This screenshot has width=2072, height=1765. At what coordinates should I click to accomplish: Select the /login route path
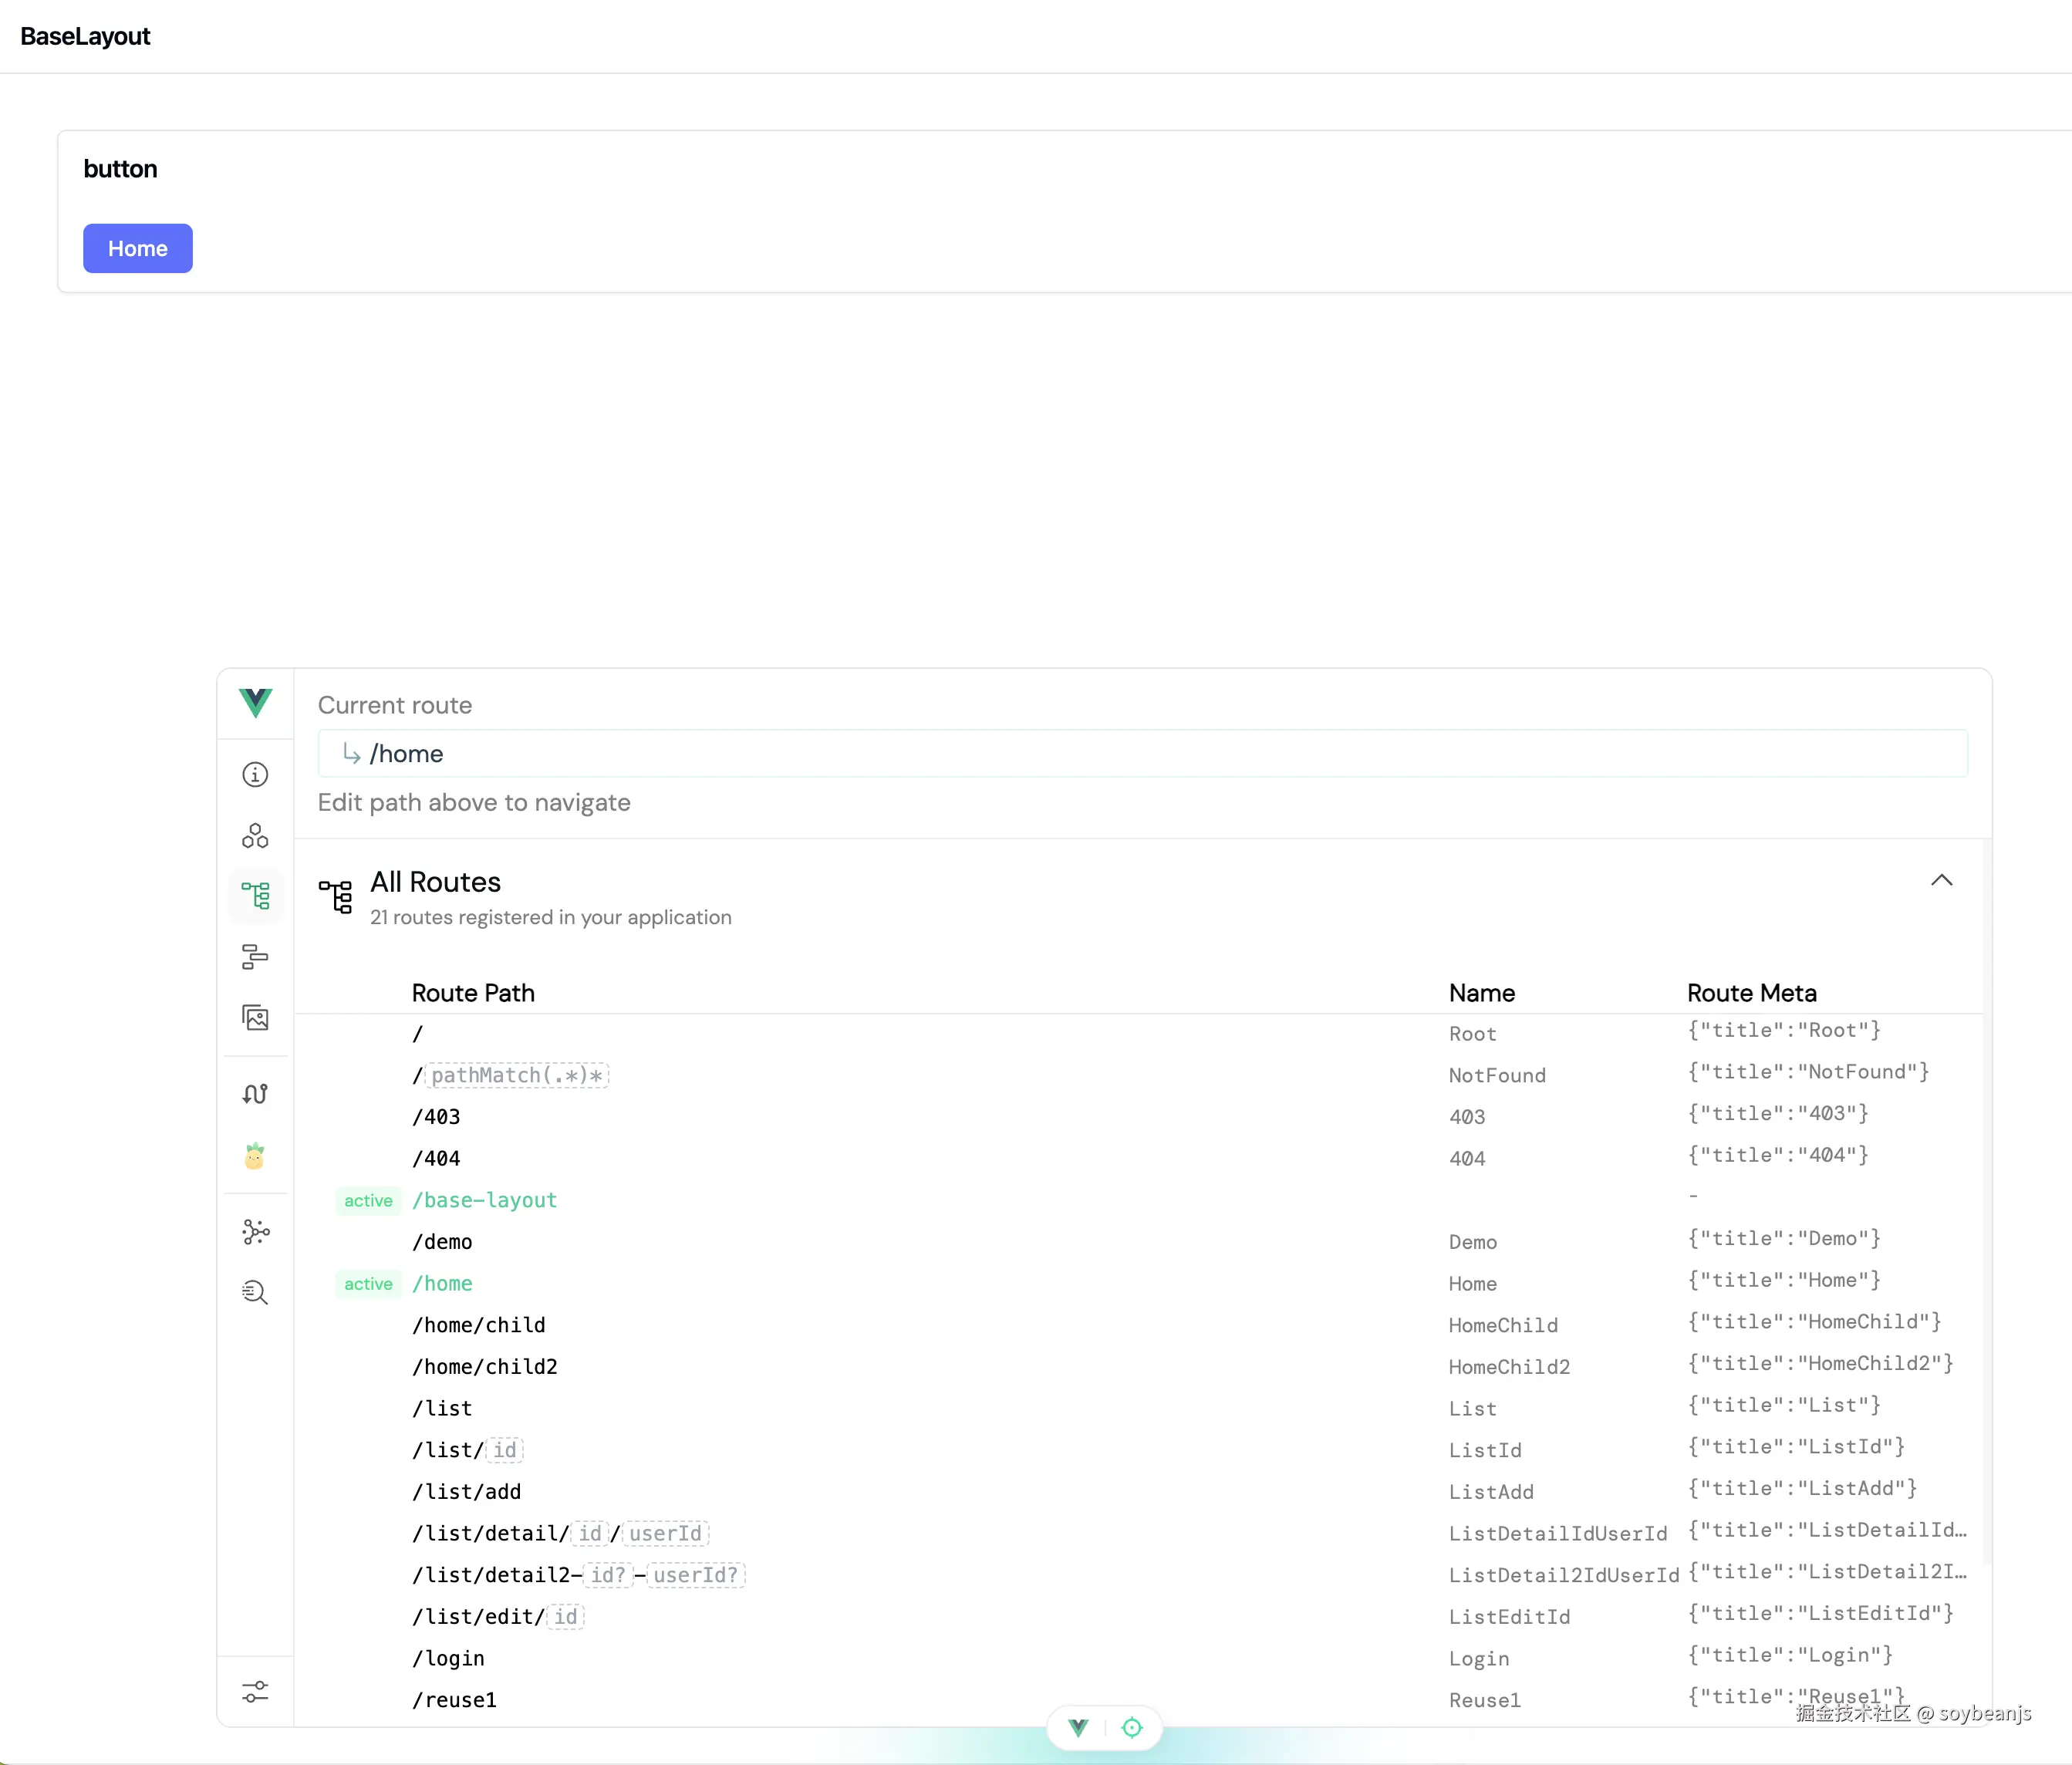(447, 1658)
